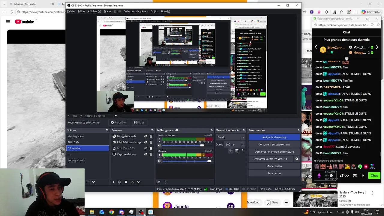Adjust the Mic/Aux volume slider

point(209,161)
